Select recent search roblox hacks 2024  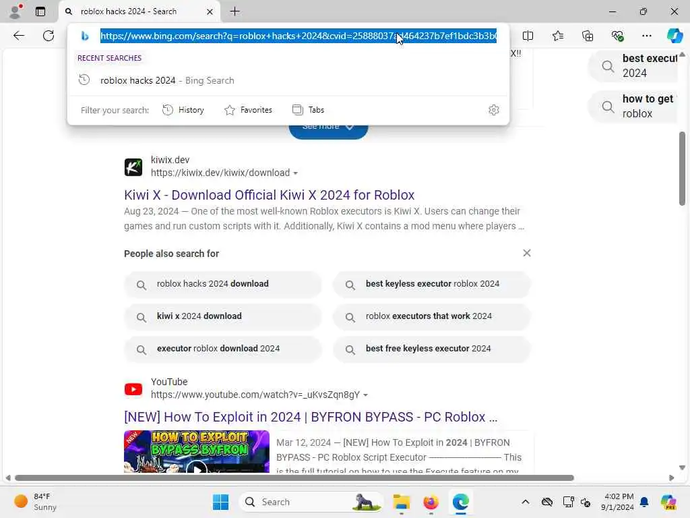click(288, 80)
